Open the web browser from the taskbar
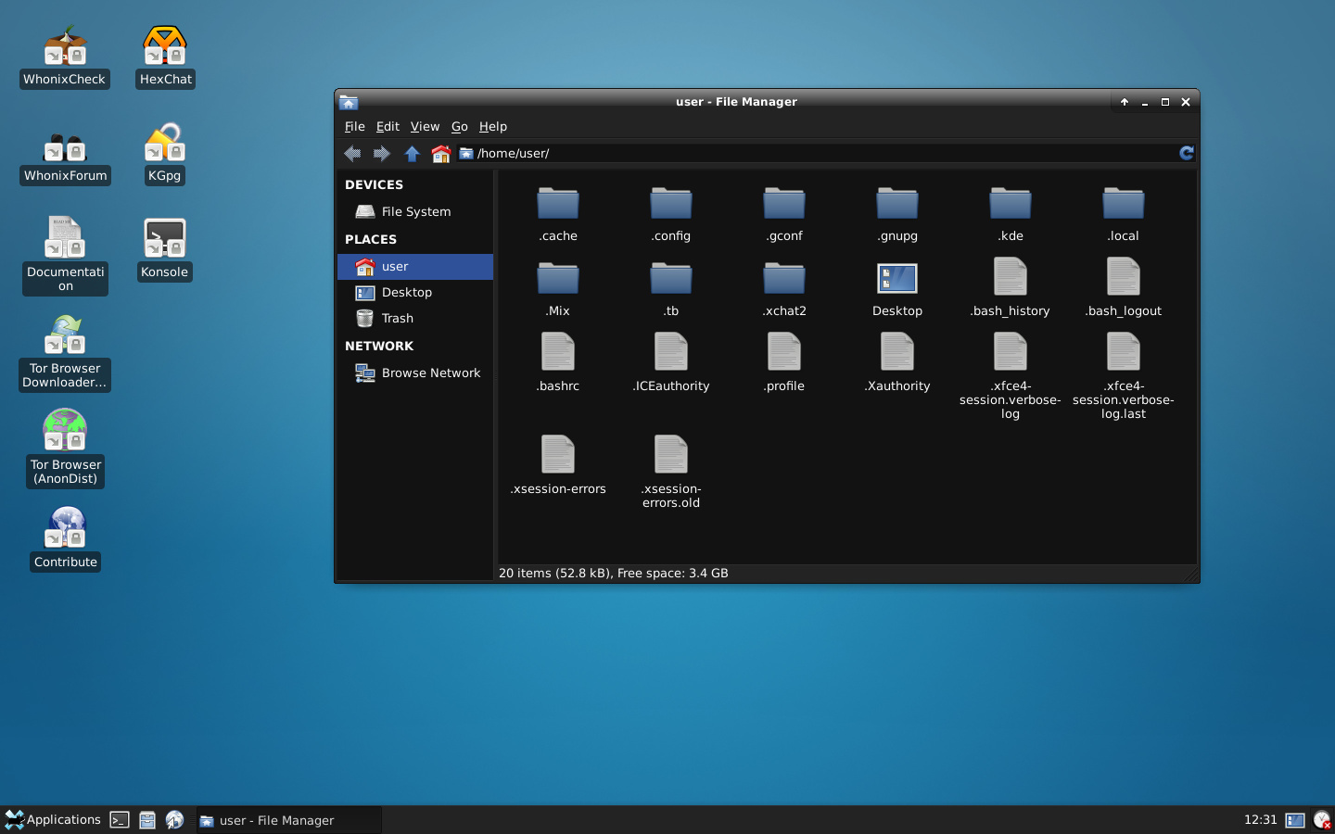The image size is (1335, 834). tap(175, 820)
